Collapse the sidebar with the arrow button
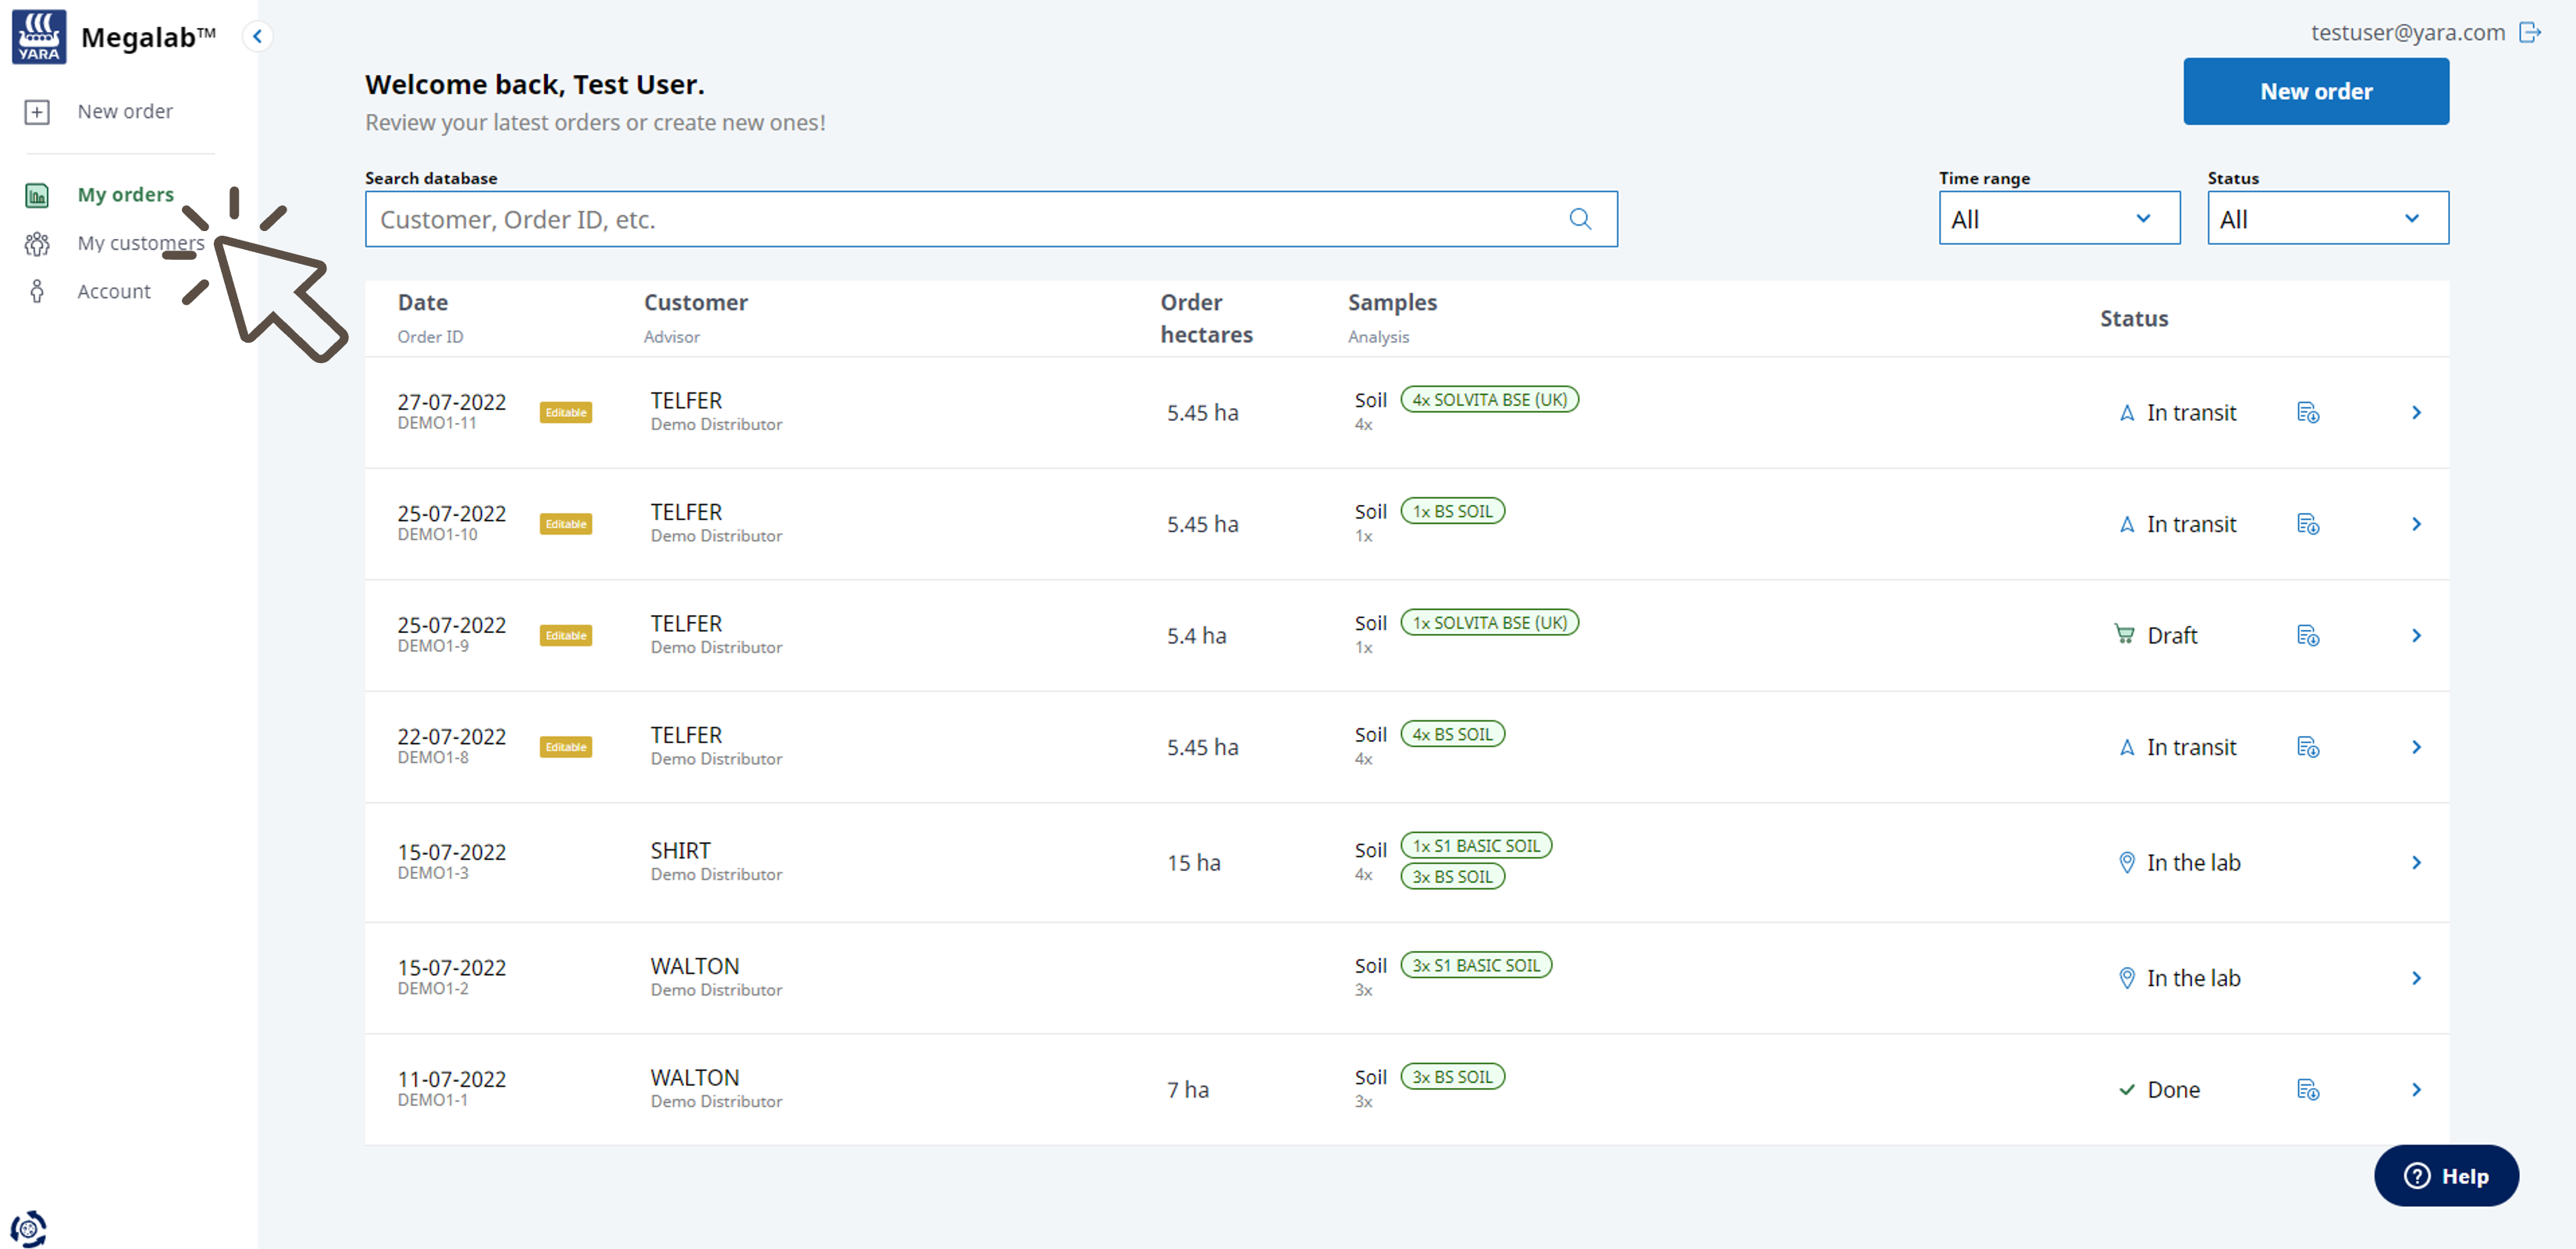2576x1249 pixels. pos(257,37)
